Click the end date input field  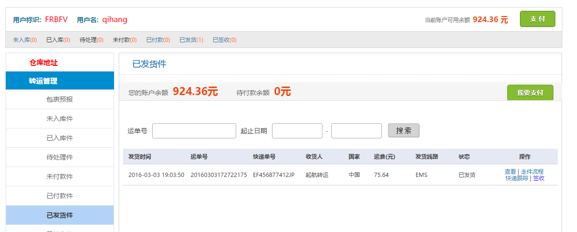pyautogui.click(x=356, y=131)
